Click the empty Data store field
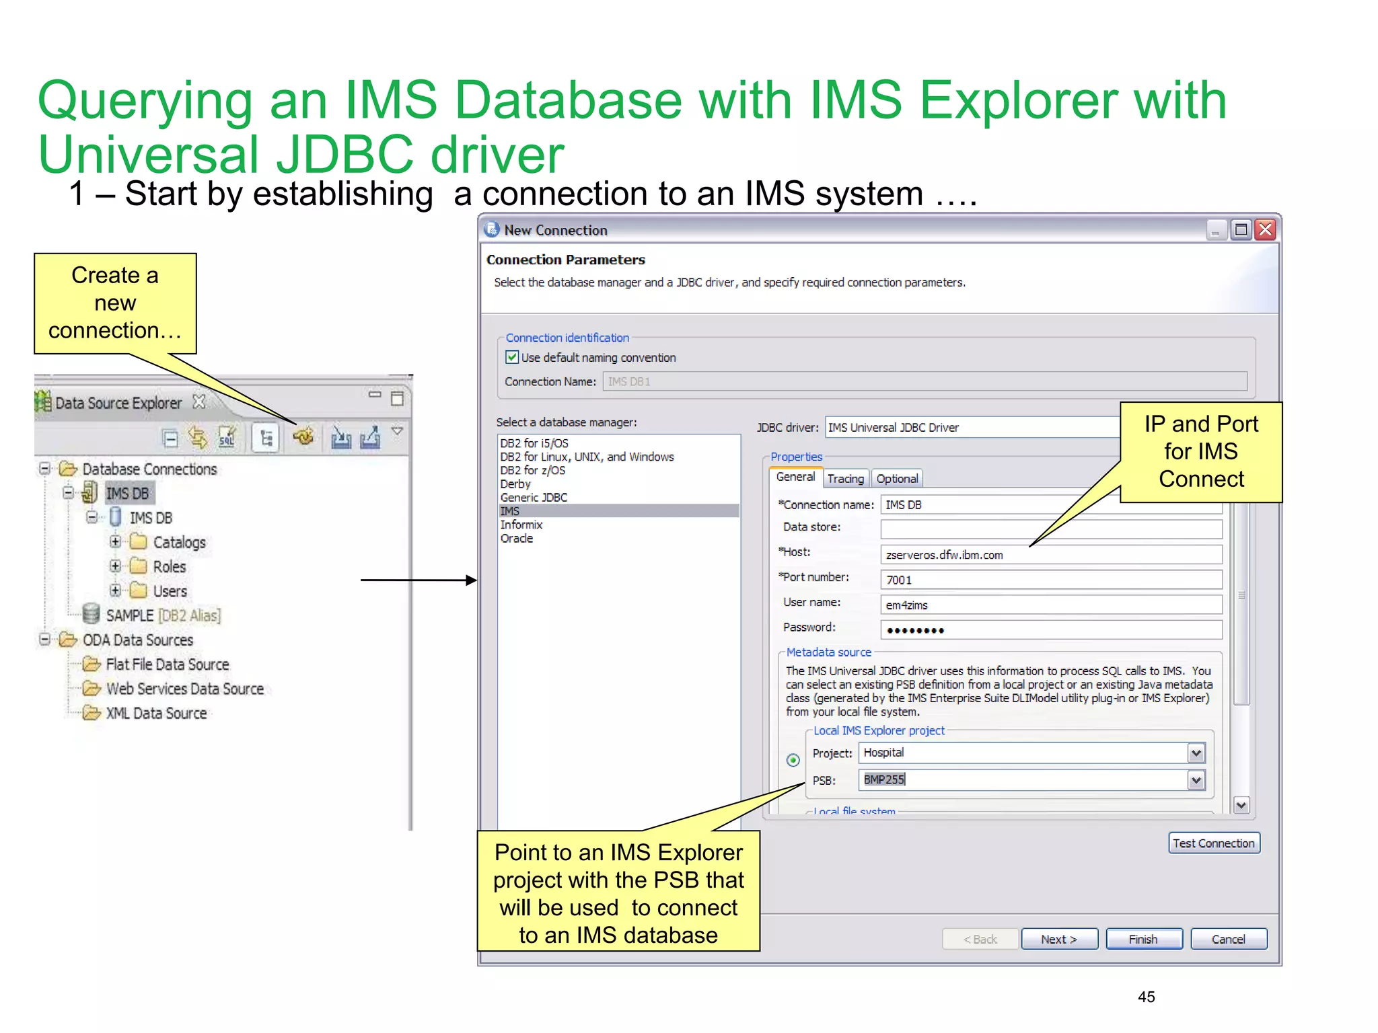Viewport: 1378px width, 1033px height. coord(1051,529)
